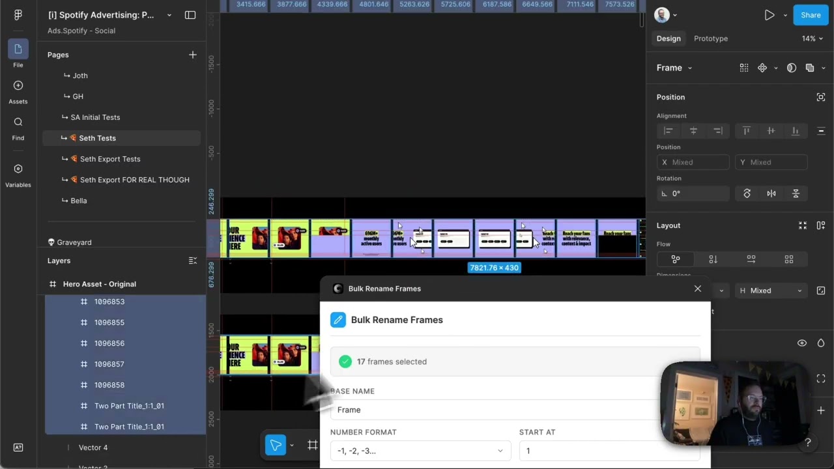
Task: Open the user avatar dropdown
Action: tap(665, 15)
